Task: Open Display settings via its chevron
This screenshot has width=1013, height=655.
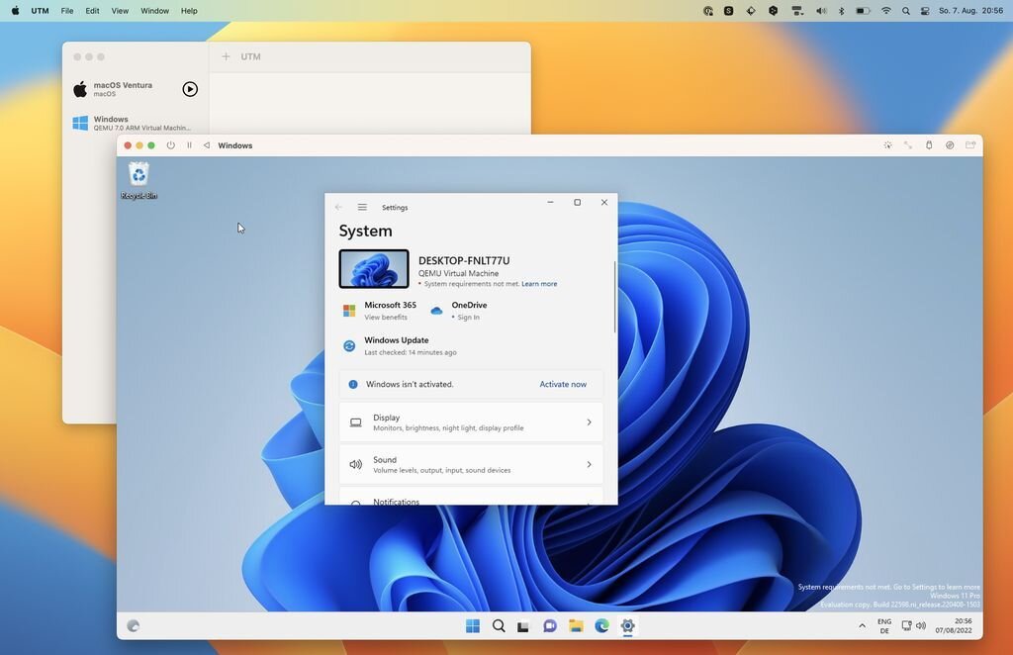Action: 589,421
